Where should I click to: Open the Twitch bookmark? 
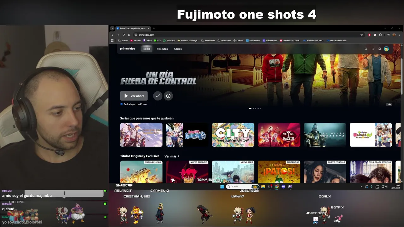(x=147, y=40)
